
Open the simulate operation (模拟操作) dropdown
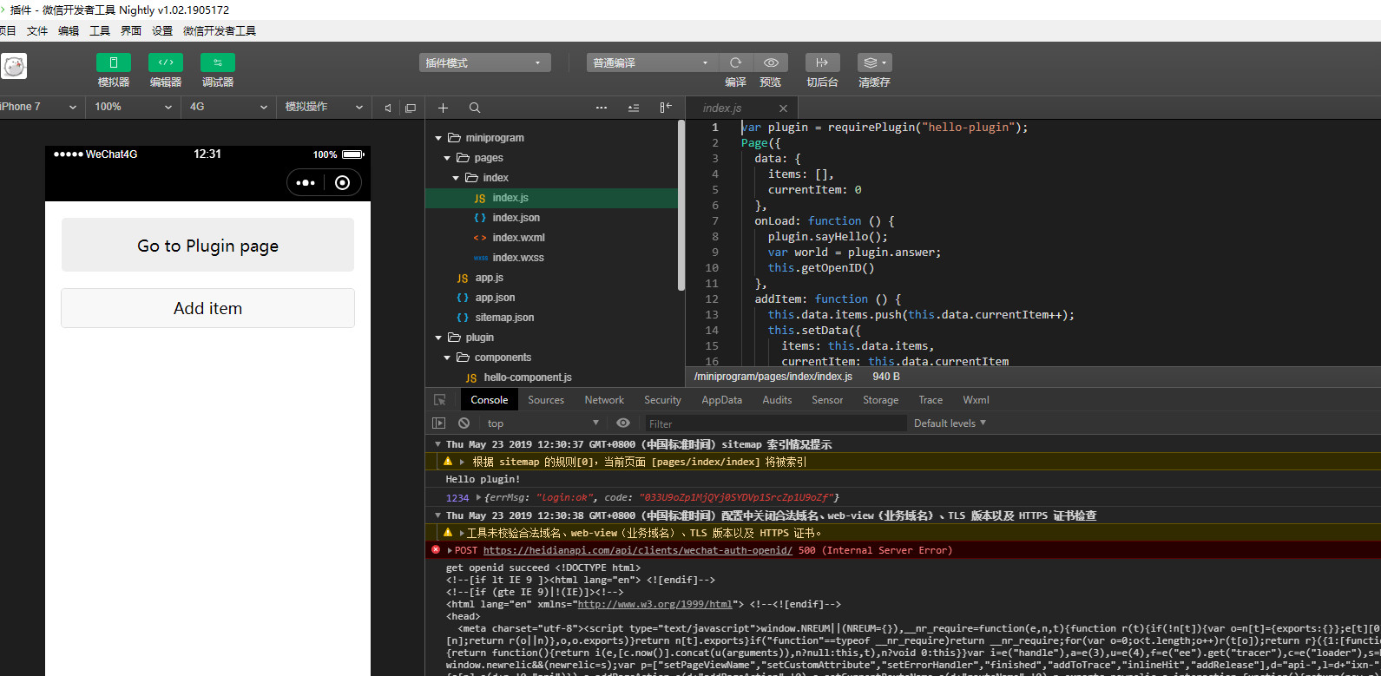[325, 107]
